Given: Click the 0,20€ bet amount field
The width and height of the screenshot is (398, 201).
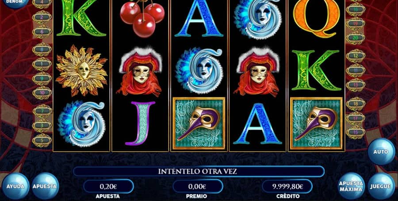Looking at the screenshot, I should click(x=108, y=186).
